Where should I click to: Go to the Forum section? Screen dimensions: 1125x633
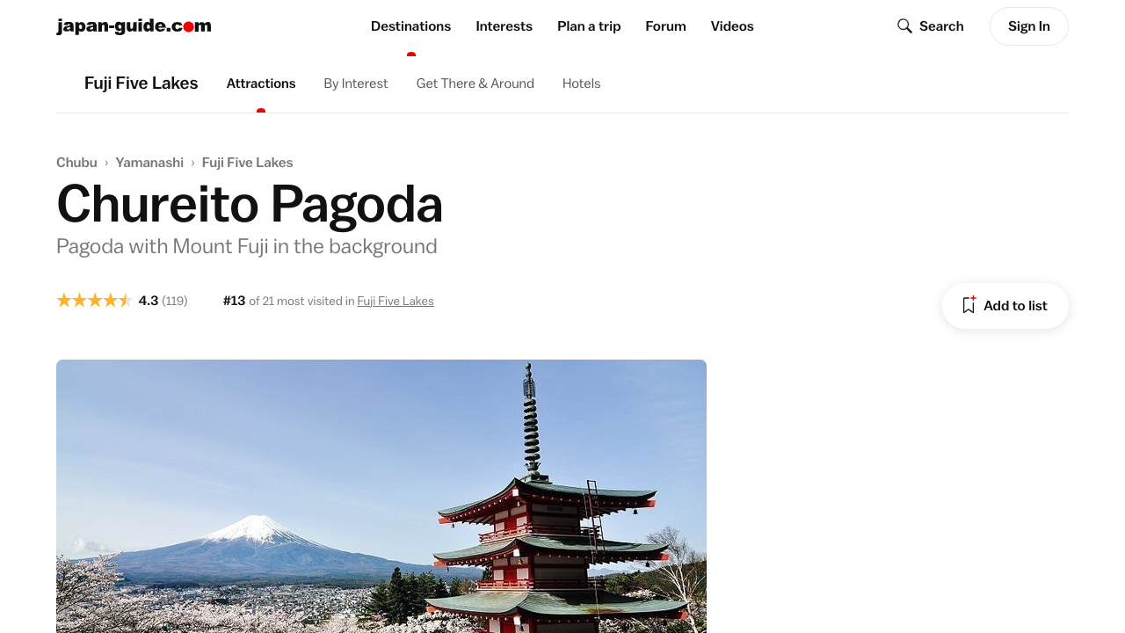coord(665,26)
